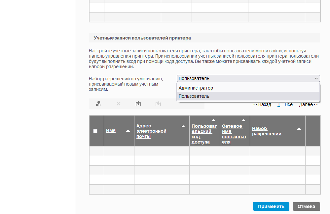Click sort arrow above Пользовательский код доступа

(x=213, y=120)
